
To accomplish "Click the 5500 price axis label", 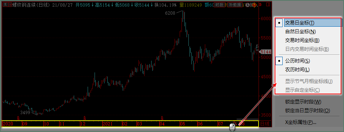I will point(266,38).
